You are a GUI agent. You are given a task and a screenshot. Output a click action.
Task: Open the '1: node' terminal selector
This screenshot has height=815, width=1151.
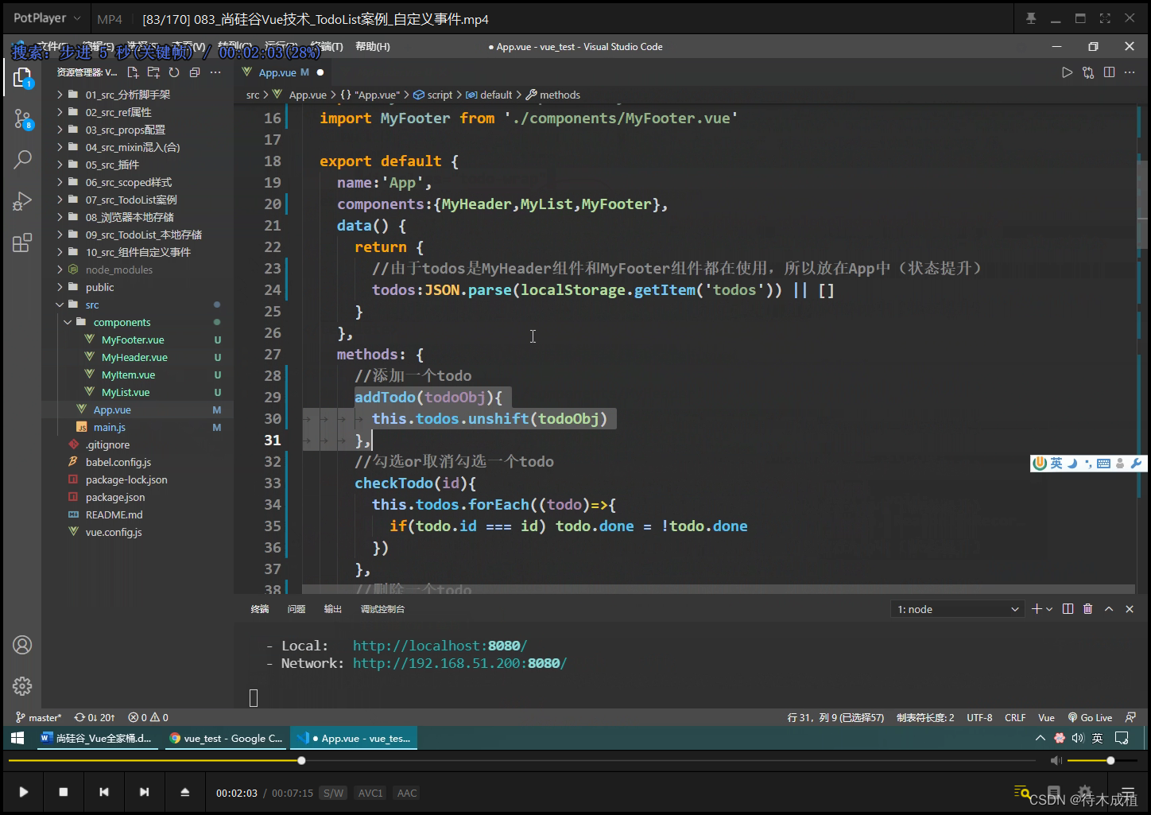(957, 609)
